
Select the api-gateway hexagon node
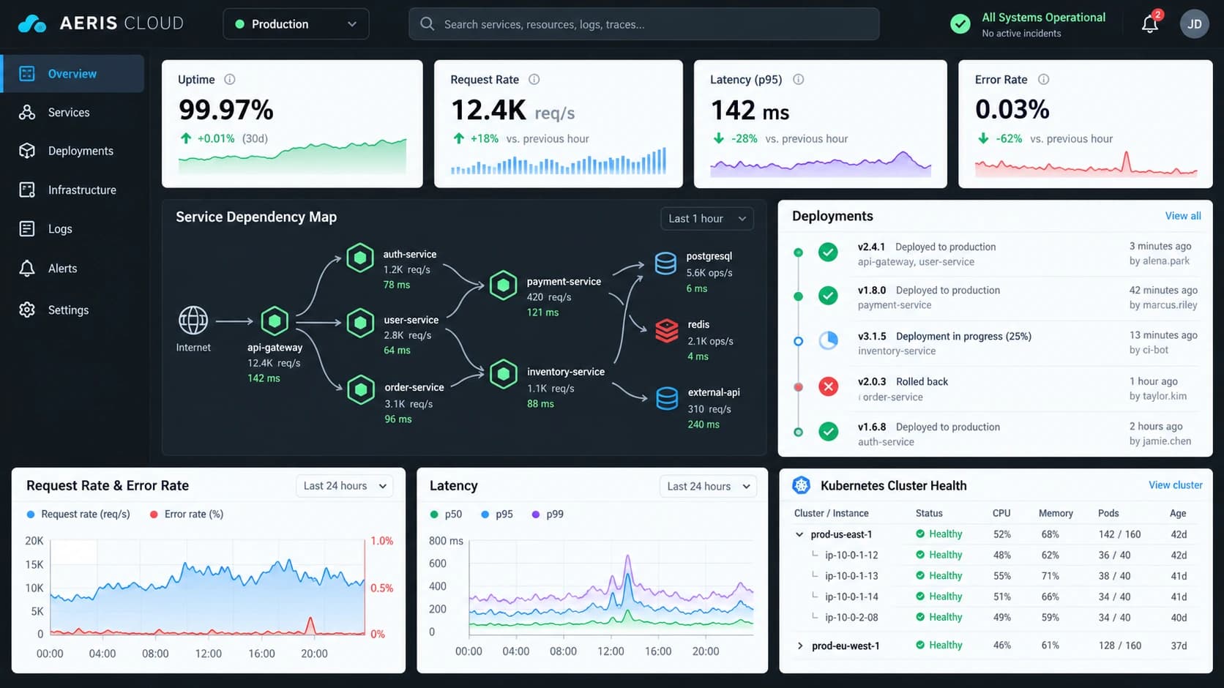[275, 321]
